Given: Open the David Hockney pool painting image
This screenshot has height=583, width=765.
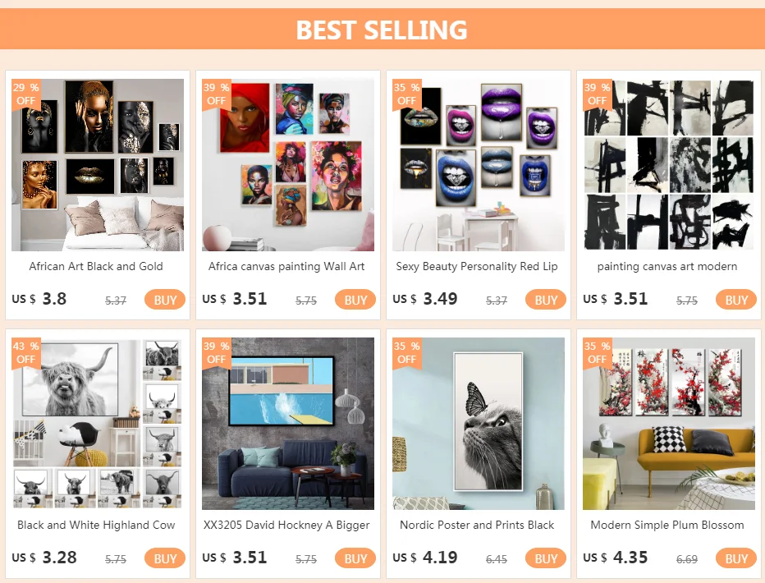Looking at the screenshot, I should (288, 424).
